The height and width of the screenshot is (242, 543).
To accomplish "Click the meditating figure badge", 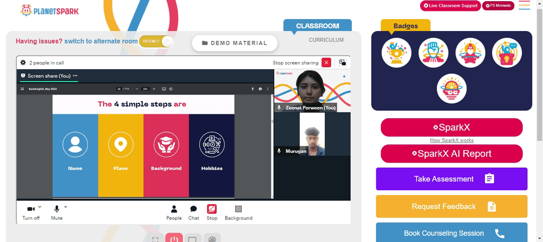I will (470, 53).
